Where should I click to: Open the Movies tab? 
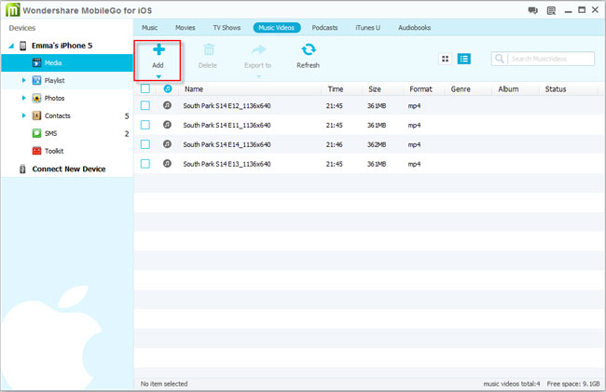coord(186,28)
